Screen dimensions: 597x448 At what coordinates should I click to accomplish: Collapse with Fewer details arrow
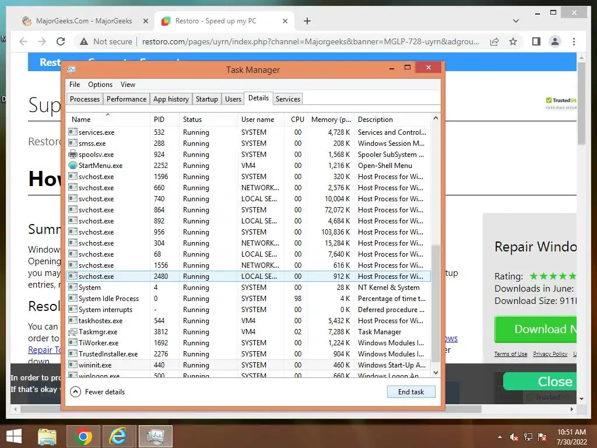75,391
